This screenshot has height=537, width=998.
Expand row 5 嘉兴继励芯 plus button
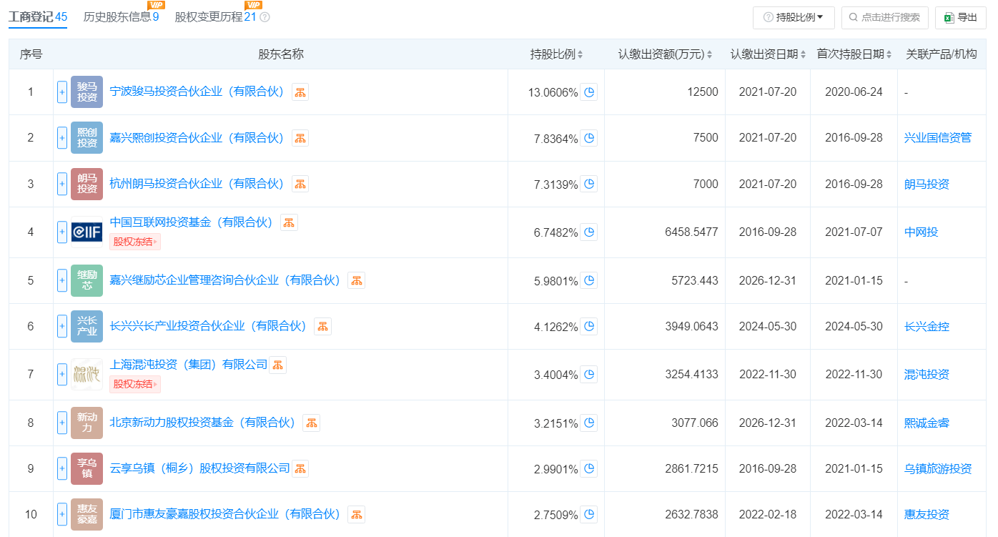62,281
